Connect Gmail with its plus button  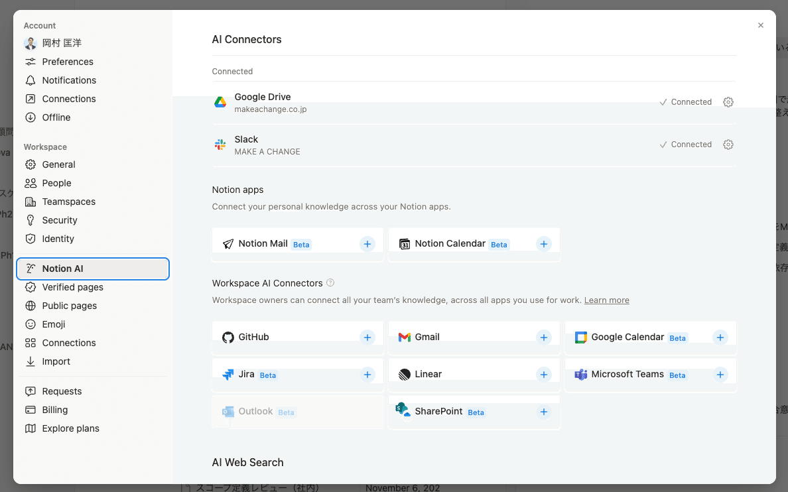click(544, 338)
